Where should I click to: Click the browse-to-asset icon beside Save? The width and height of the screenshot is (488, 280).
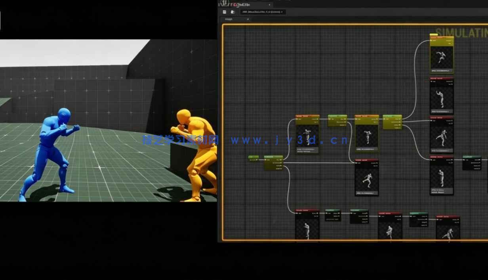pyautogui.click(x=233, y=12)
